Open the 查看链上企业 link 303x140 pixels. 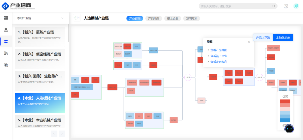(x=219, y=56)
